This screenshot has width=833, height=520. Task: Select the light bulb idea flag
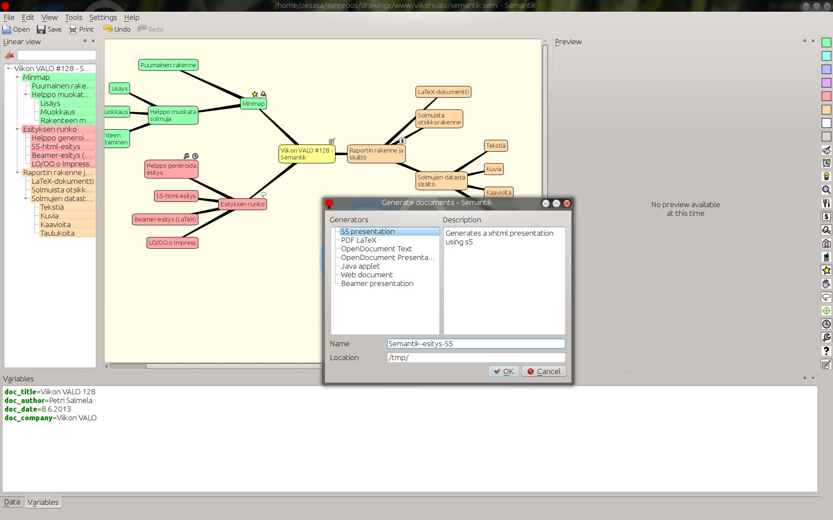[x=826, y=176]
